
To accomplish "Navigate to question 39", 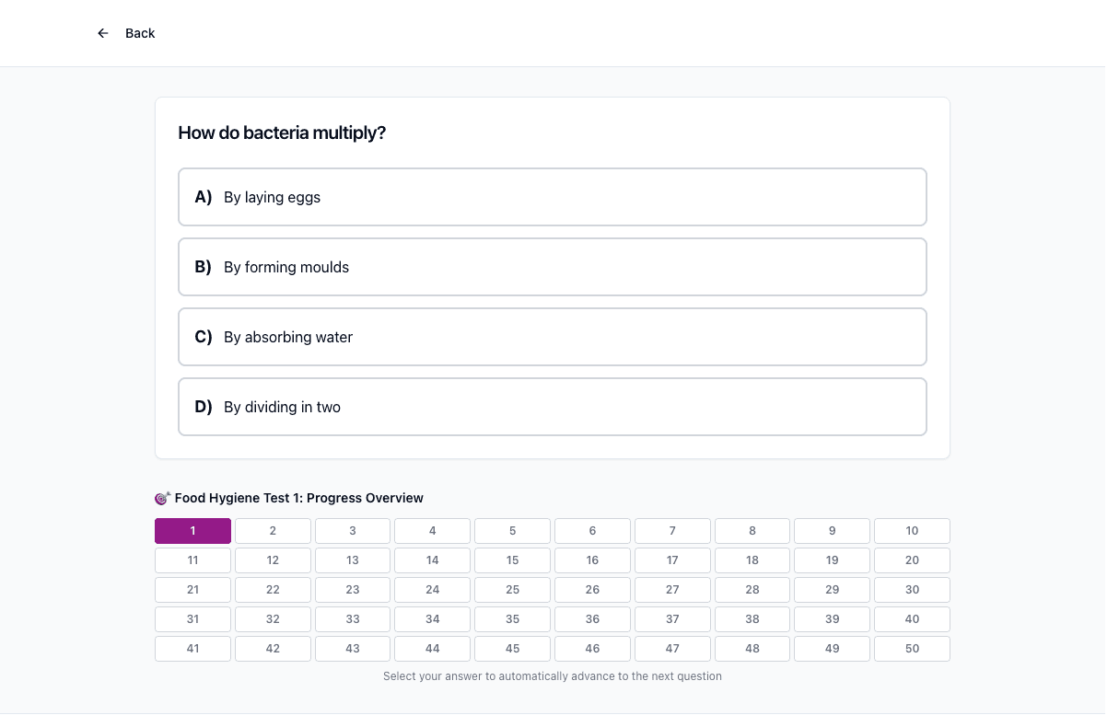I will [833, 619].
